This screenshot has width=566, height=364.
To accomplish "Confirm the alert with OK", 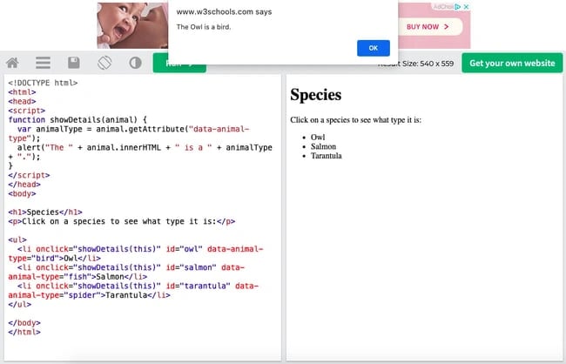I will [x=374, y=48].
